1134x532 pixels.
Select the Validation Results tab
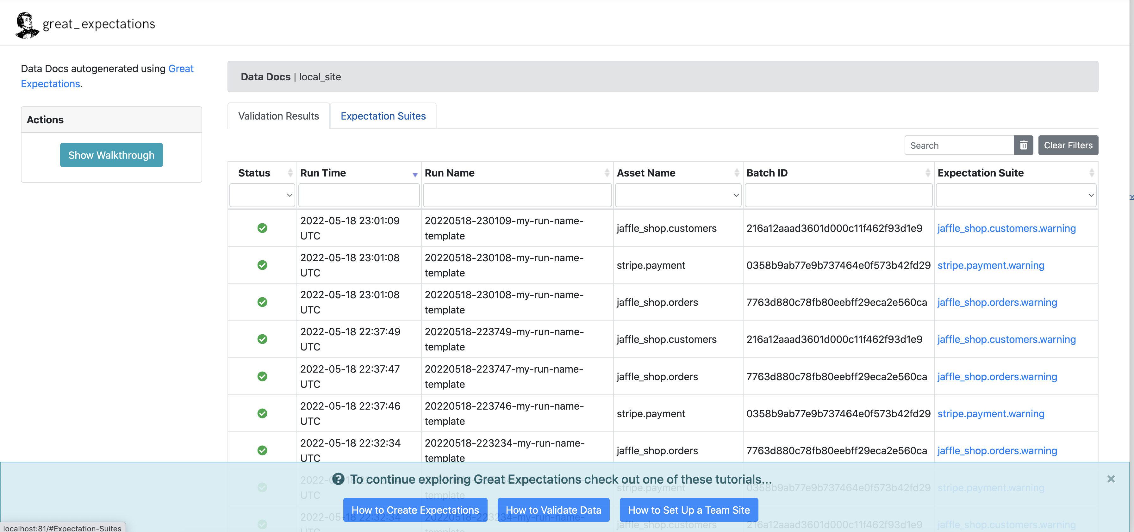[278, 116]
